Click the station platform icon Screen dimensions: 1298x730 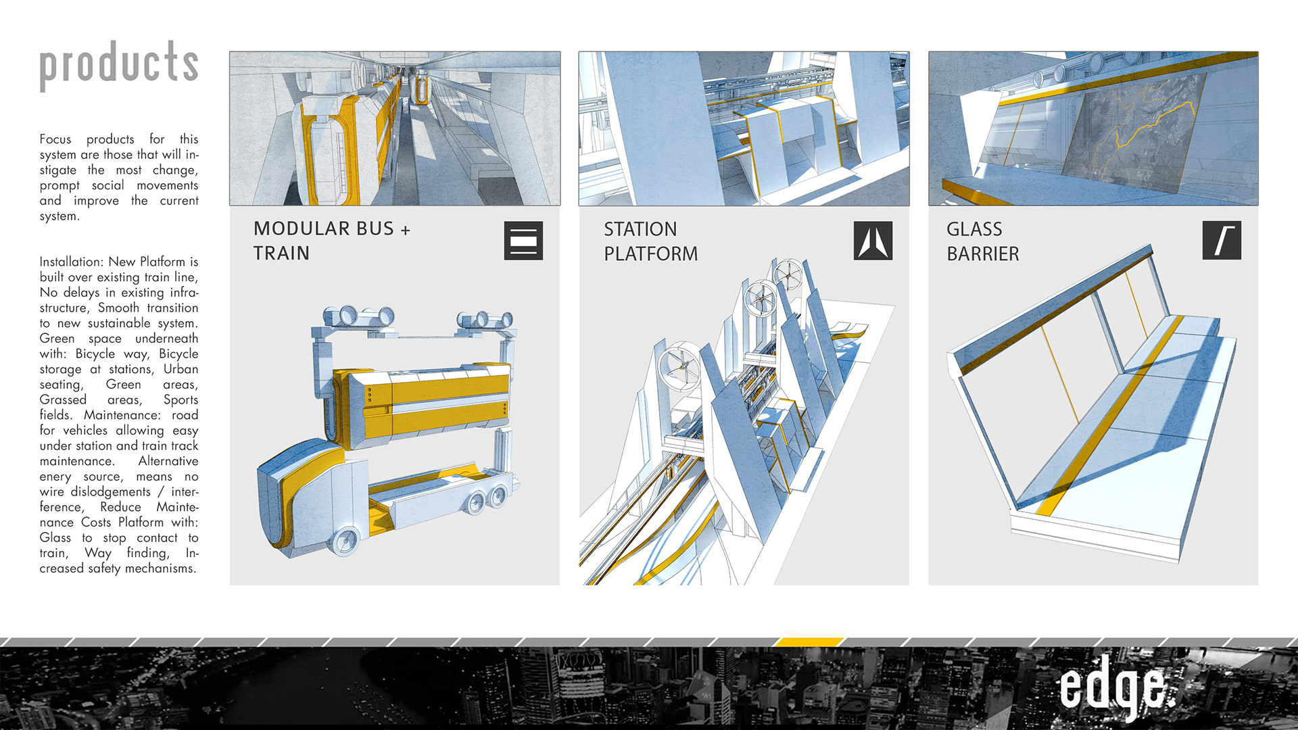click(x=873, y=241)
